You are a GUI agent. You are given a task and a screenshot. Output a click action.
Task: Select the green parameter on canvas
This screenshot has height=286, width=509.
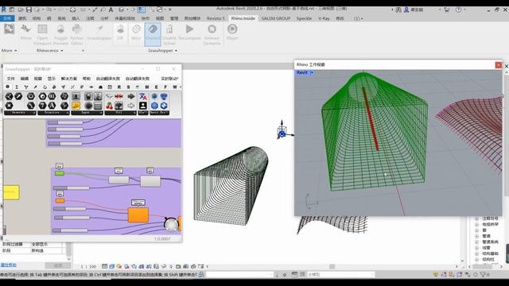coord(60,173)
